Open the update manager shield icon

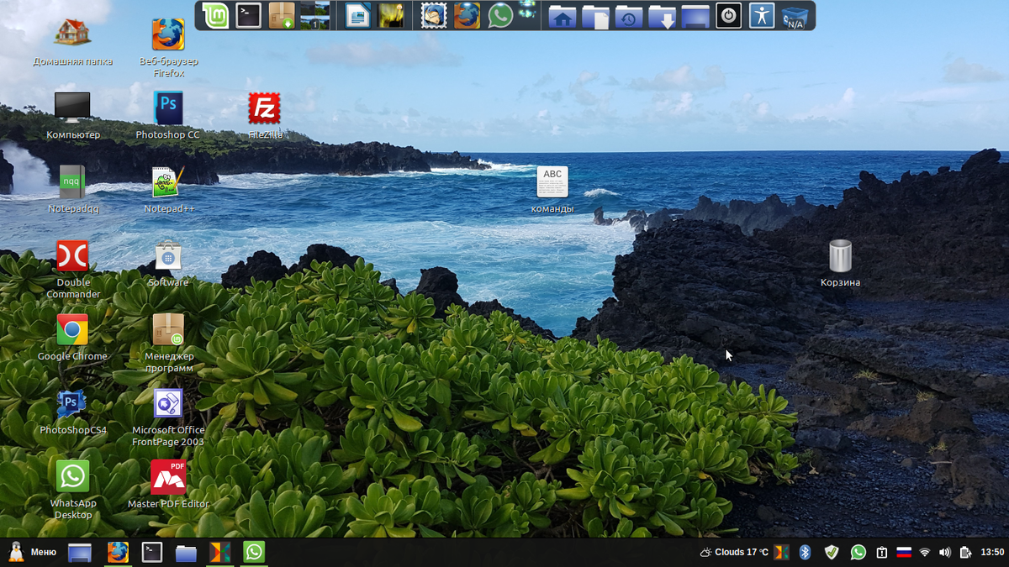(832, 552)
